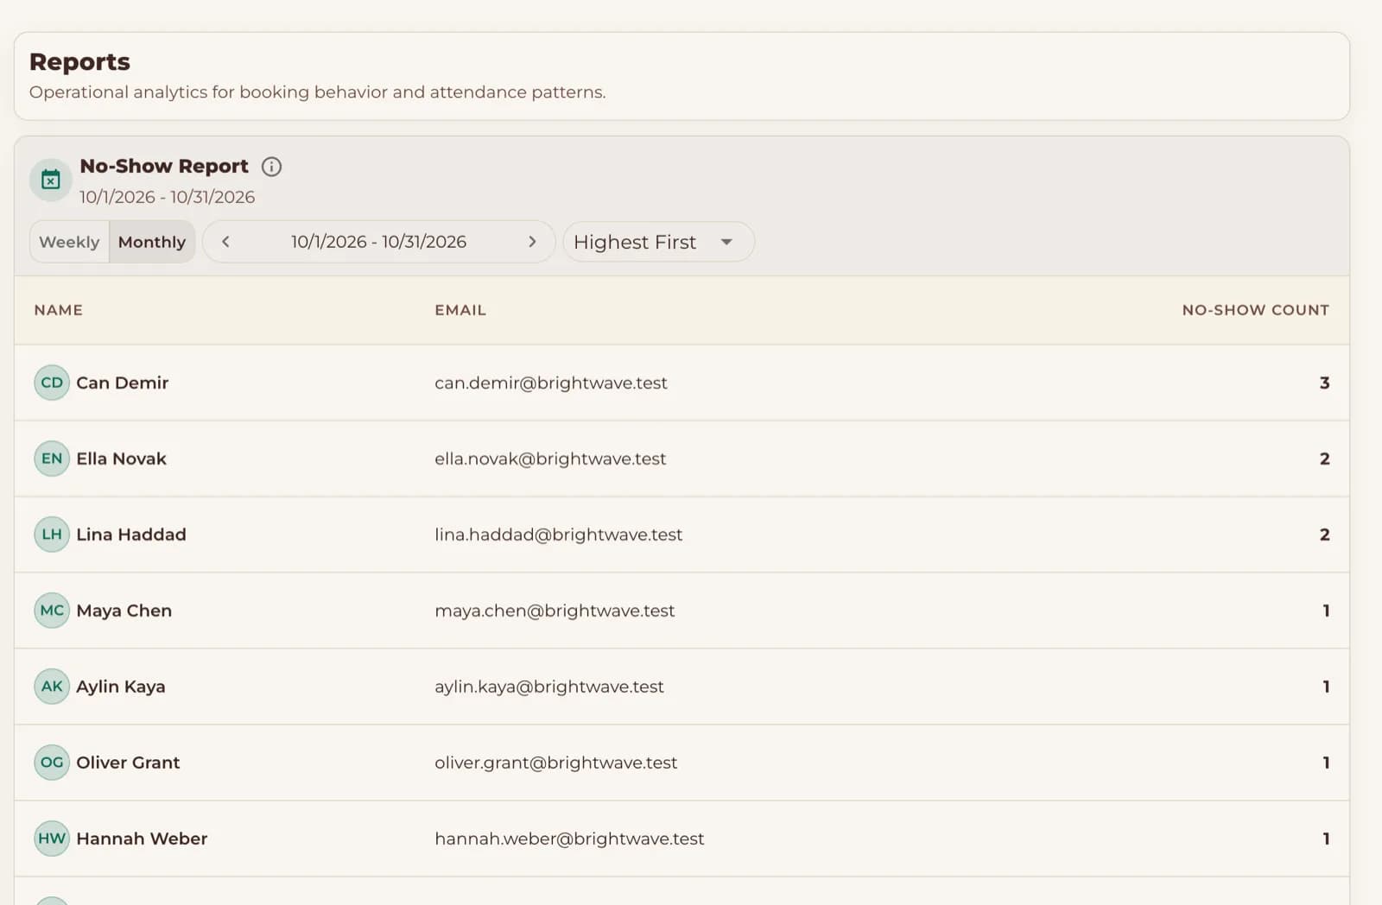This screenshot has height=905, width=1382.
Task: Click email oliver.grant@brightwave.test
Action: 556,763
